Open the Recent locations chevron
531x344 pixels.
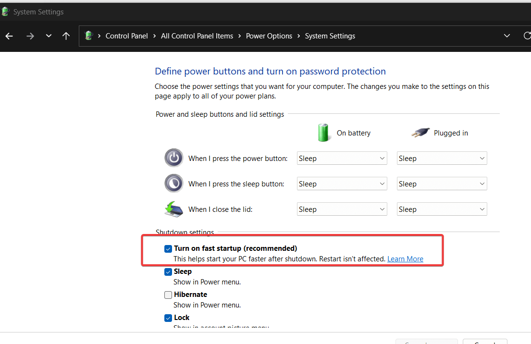click(49, 36)
